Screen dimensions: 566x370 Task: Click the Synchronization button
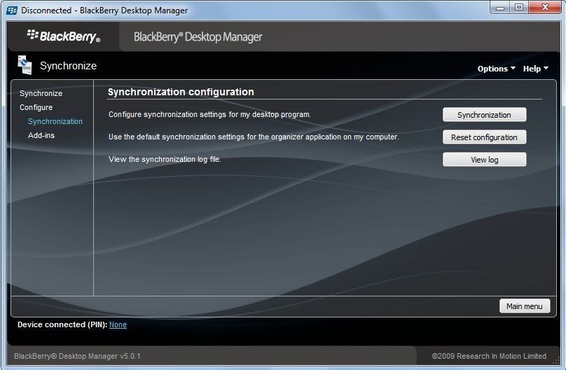[x=485, y=115]
